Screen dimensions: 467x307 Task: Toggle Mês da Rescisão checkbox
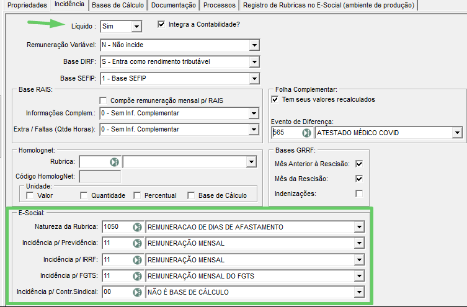359,179
